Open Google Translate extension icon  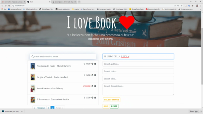pyautogui.click(x=189, y=6)
